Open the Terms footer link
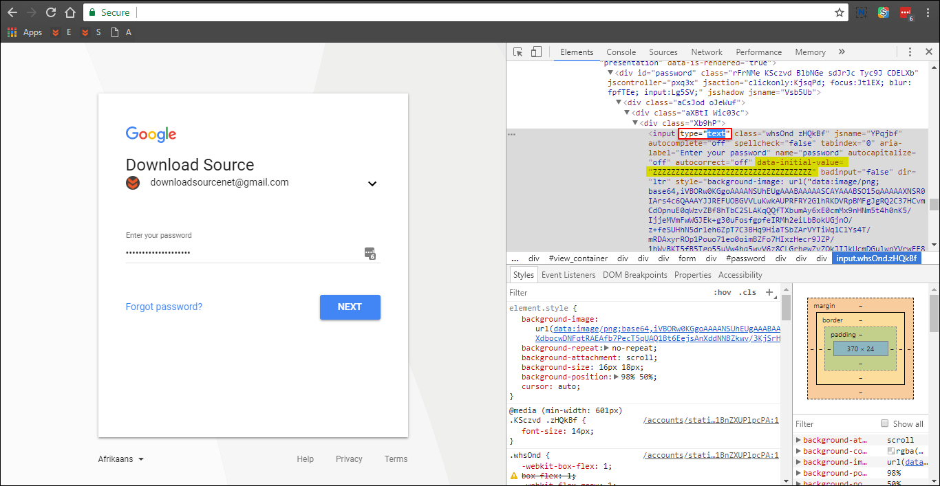Viewport: 940px width, 486px height. click(396, 459)
